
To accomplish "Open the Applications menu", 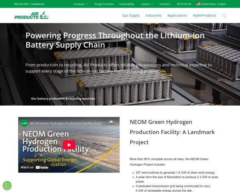I will [177, 16].
